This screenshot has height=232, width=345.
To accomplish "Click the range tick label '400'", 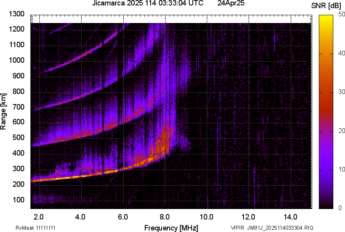I will pyautogui.click(x=18, y=153).
